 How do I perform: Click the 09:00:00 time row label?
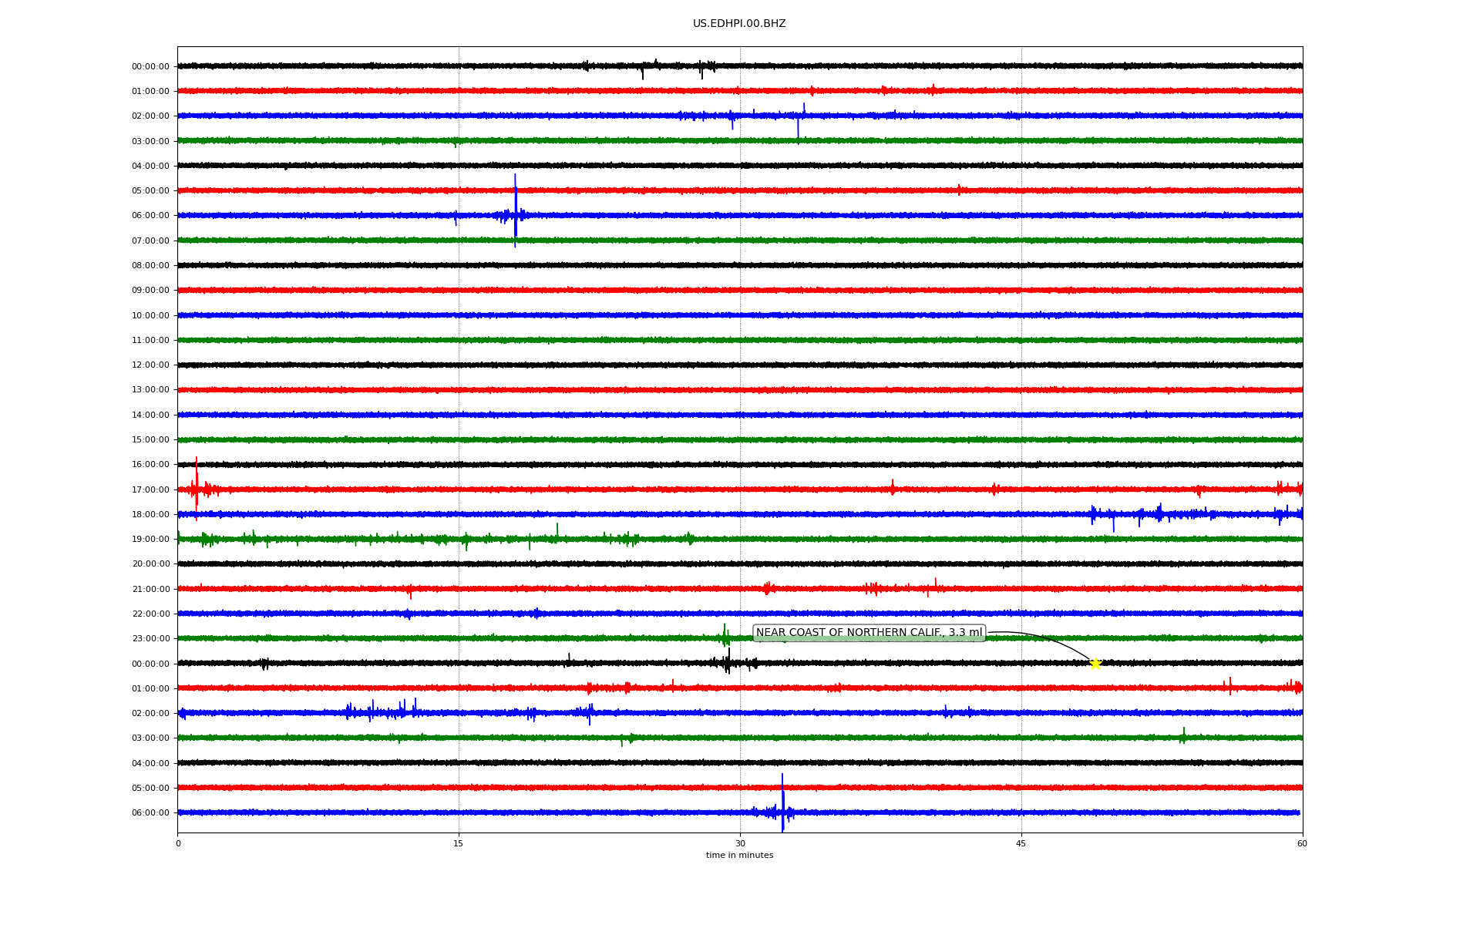tap(150, 291)
